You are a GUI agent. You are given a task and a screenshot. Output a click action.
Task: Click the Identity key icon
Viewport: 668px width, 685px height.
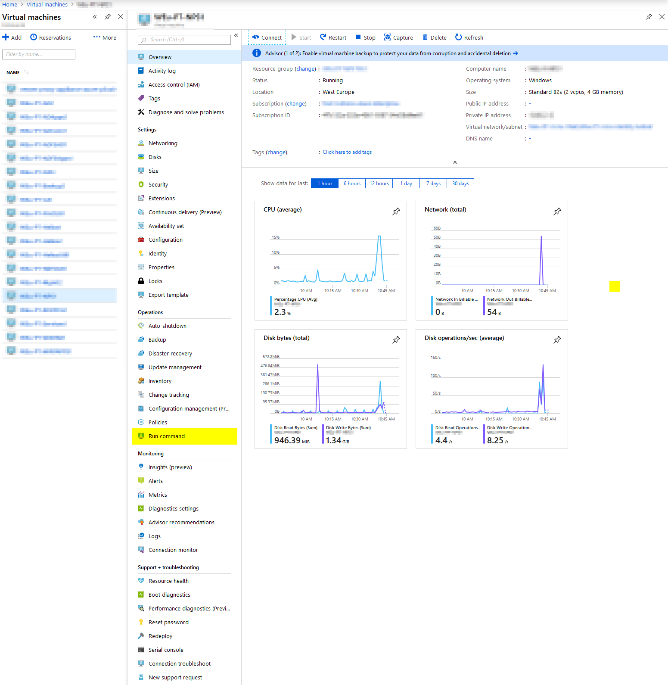pyautogui.click(x=141, y=253)
